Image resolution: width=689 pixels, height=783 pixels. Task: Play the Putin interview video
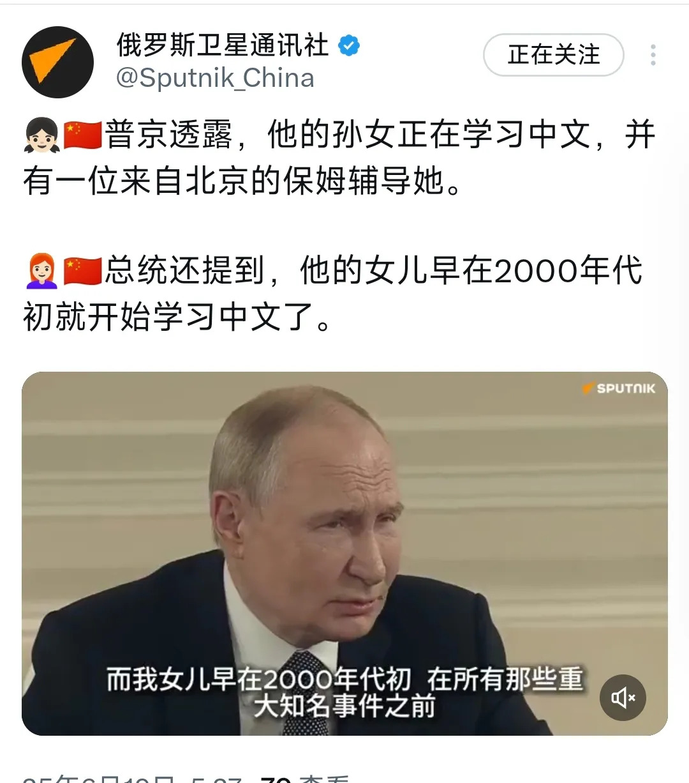(344, 553)
